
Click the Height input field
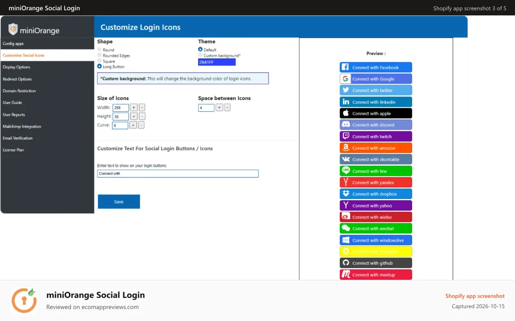coord(121,116)
